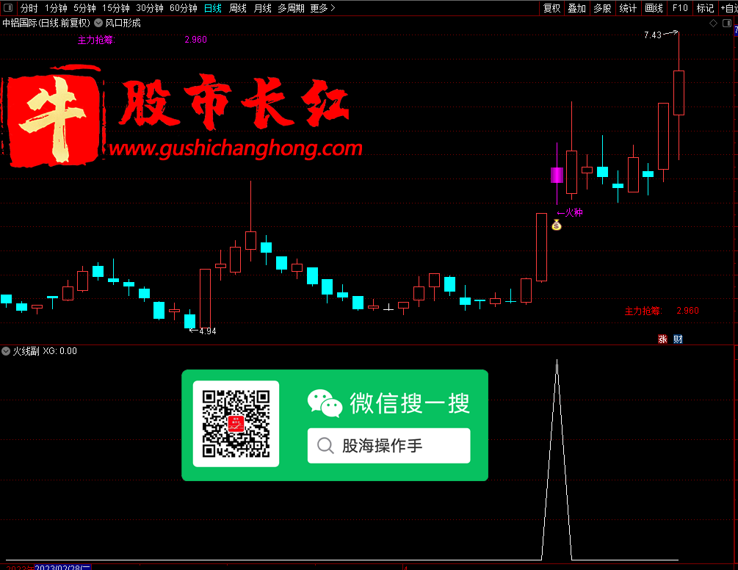Viewport: 738px width, 570px height.
Task: Click the 股海操作手 search box
Action: click(x=388, y=445)
